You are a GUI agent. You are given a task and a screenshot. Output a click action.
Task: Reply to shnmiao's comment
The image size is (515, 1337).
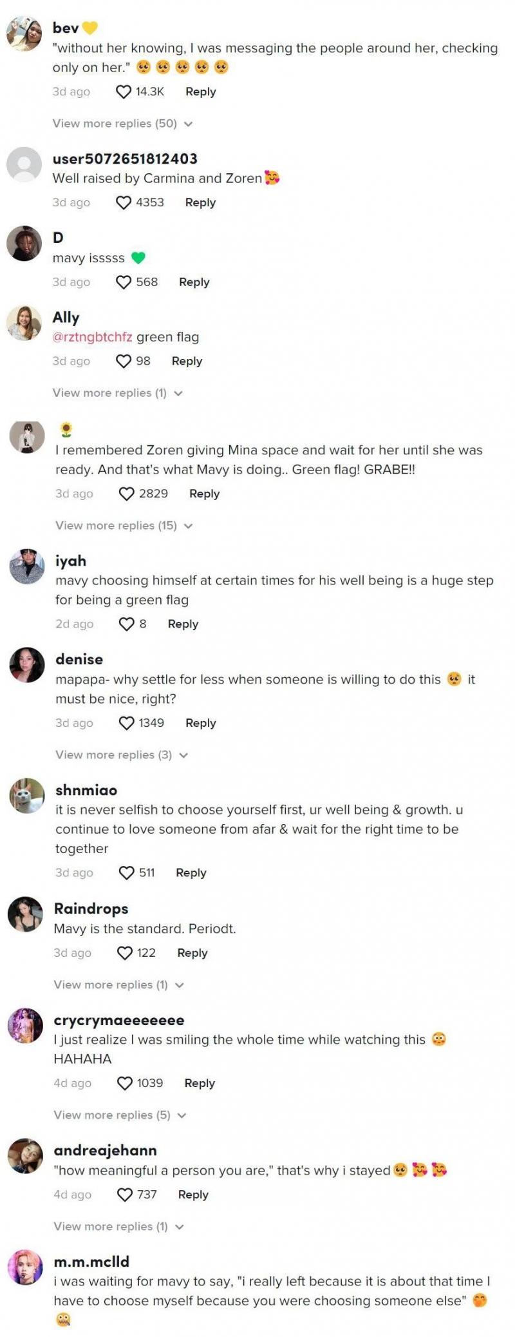coord(191,872)
